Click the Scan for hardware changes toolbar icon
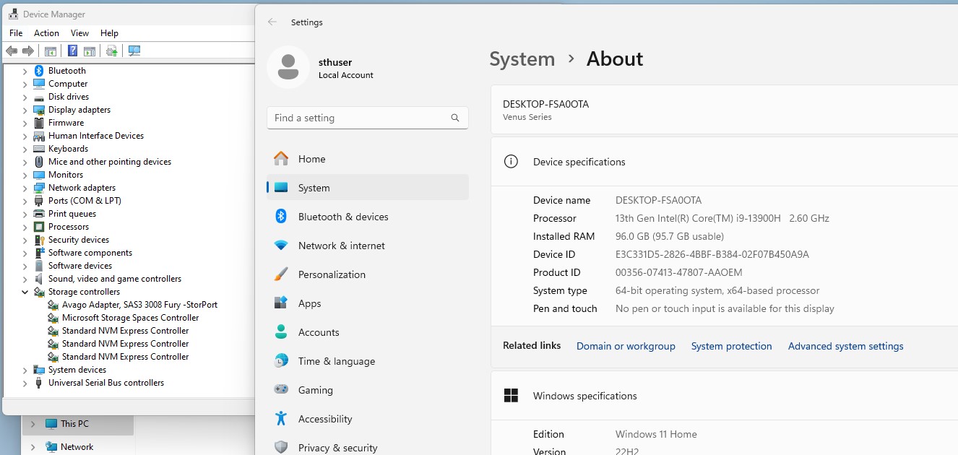The image size is (958, 455). click(x=134, y=51)
